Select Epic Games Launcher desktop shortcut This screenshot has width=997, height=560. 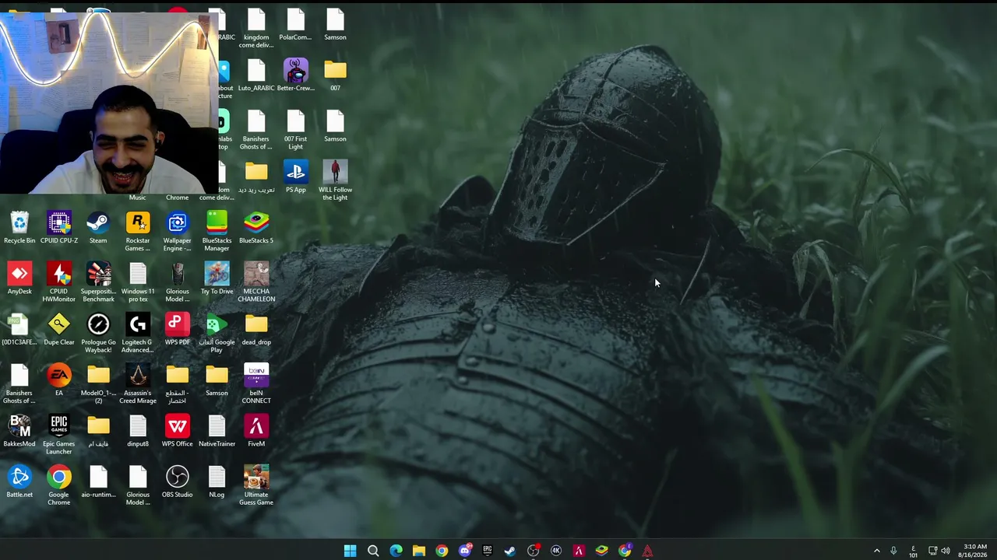coord(59,435)
